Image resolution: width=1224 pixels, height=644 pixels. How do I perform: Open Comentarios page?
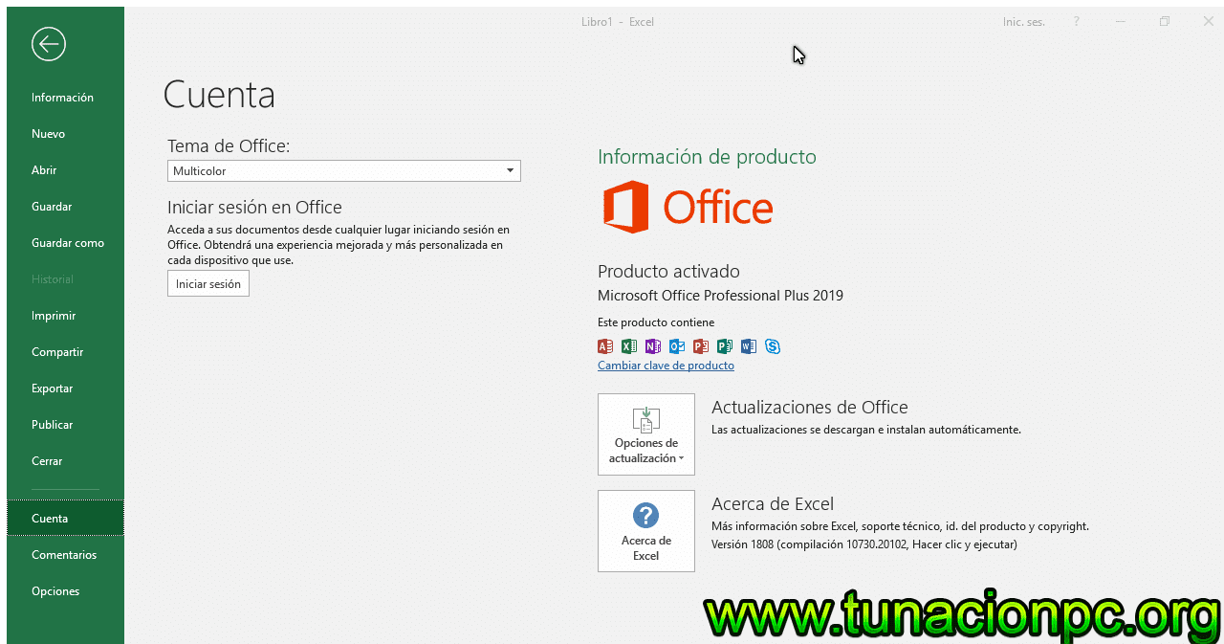click(64, 555)
